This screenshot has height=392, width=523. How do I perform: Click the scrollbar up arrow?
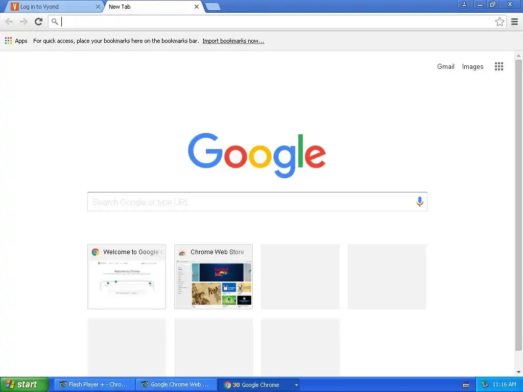pos(518,56)
